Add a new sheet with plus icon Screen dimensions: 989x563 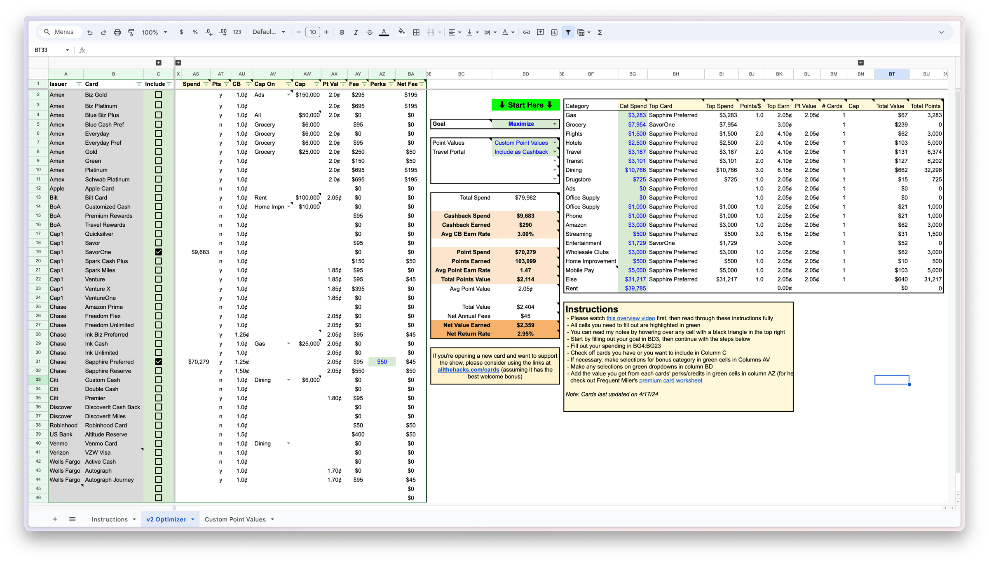pos(55,519)
